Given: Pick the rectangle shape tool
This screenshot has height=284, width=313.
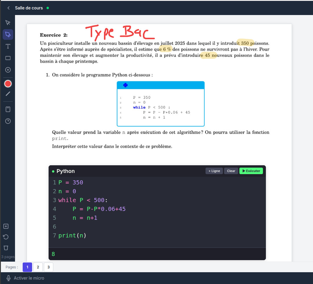Looking at the screenshot, I should click(8, 58).
